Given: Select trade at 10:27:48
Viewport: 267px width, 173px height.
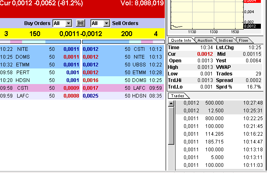Looking at the screenshot, I should coord(220,103).
